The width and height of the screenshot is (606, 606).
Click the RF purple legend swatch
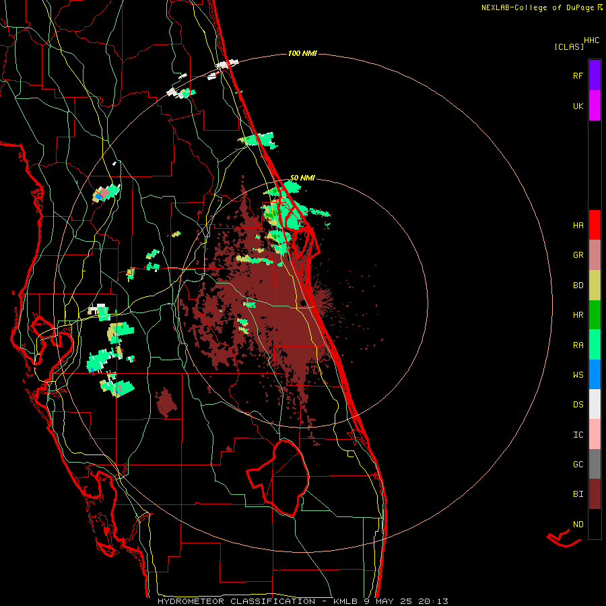(x=595, y=75)
